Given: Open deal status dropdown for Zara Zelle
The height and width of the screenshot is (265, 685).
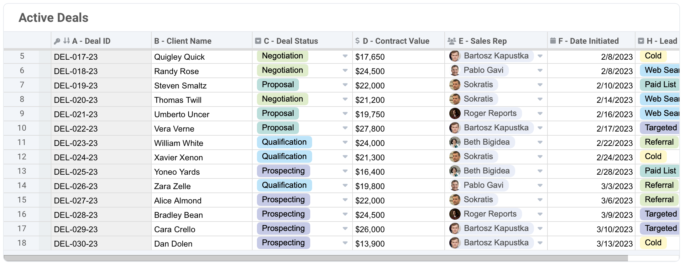Looking at the screenshot, I should pyautogui.click(x=345, y=186).
